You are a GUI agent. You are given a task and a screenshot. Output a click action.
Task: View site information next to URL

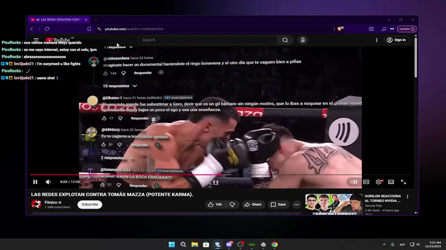[x=99, y=29]
